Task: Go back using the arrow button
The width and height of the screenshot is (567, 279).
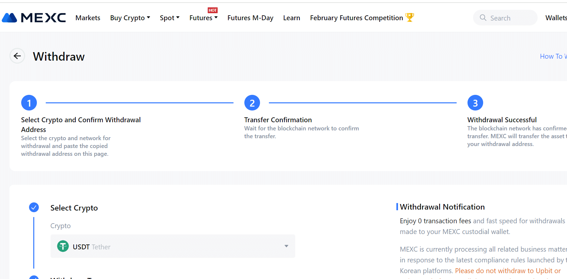Action: pyautogui.click(x=17, y=56)
